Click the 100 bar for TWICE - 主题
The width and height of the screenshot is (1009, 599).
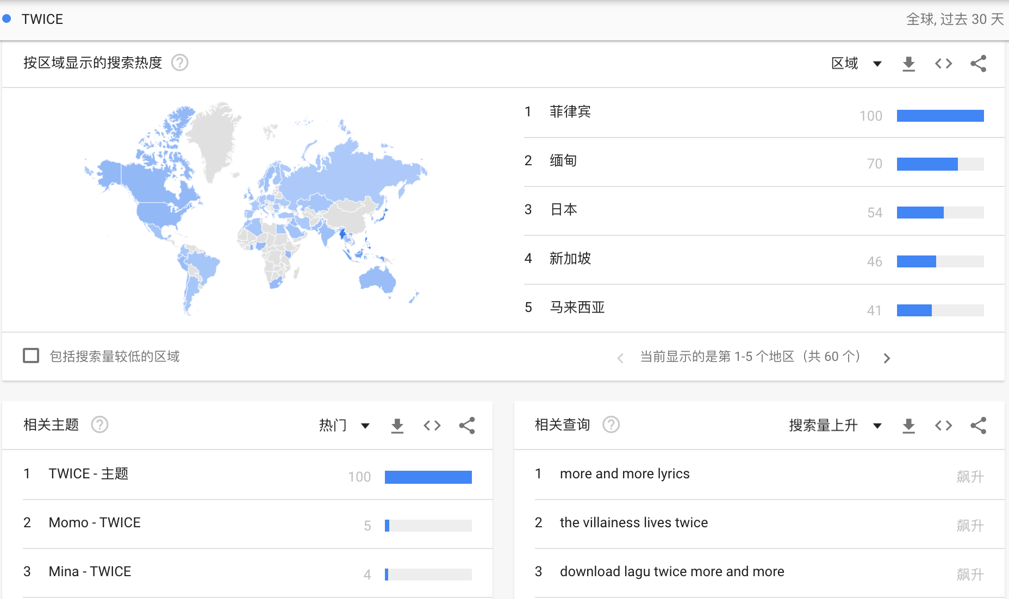coord(428,477)
